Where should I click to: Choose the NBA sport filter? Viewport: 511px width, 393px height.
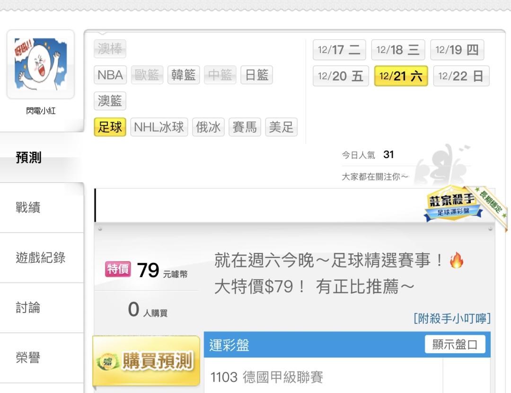click(110, 75)
